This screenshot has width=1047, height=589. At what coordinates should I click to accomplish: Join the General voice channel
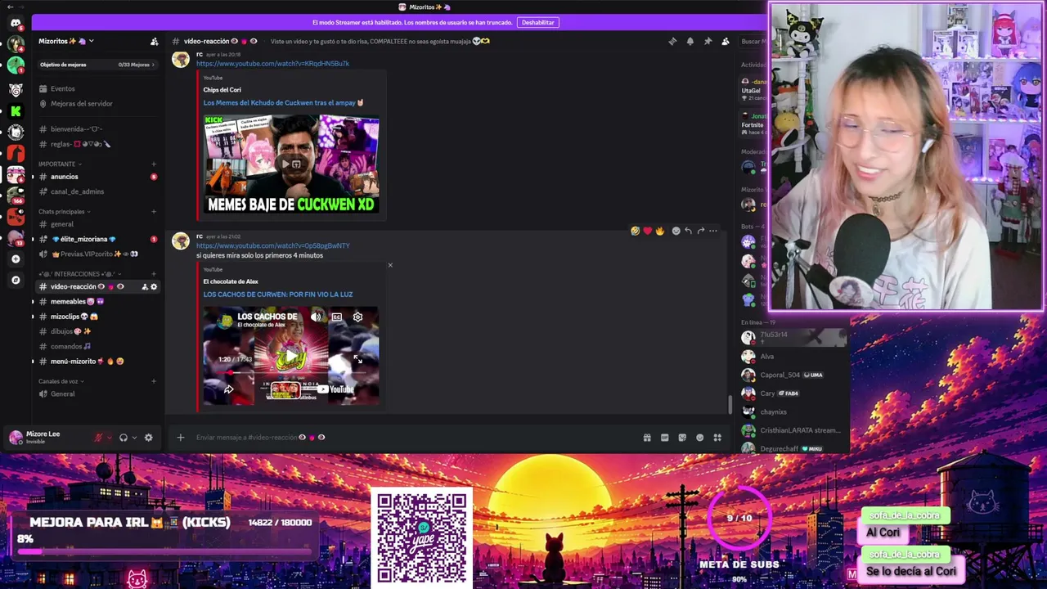tap(97, 394)
